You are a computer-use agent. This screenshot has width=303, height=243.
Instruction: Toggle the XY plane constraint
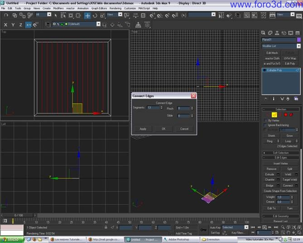(29, 25)
